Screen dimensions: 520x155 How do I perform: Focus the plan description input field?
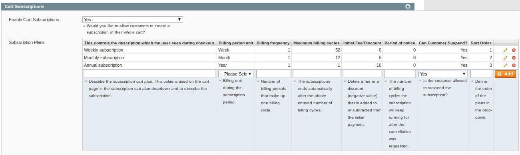coord(149,74)
